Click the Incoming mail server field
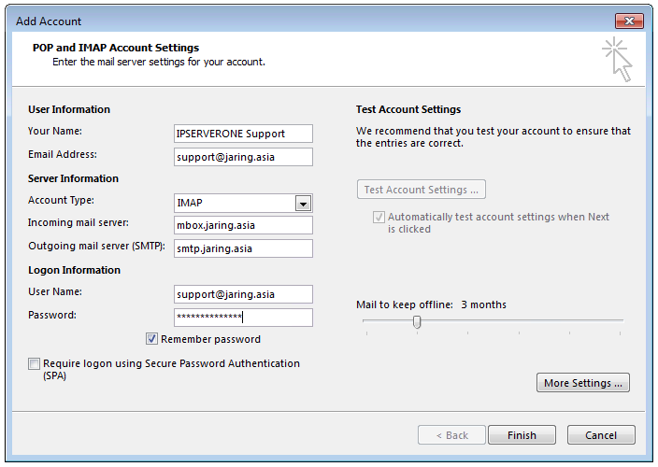 coord(243,225)
